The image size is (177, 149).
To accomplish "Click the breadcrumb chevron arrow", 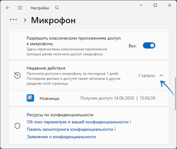I will pyautogui.click(x=25, y=20).
